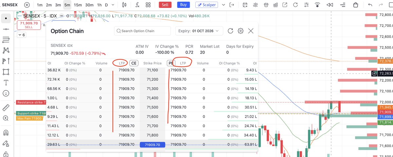Select the 15m timeframe
This screenshot has width=393, height=157.
tap(78, 5)
